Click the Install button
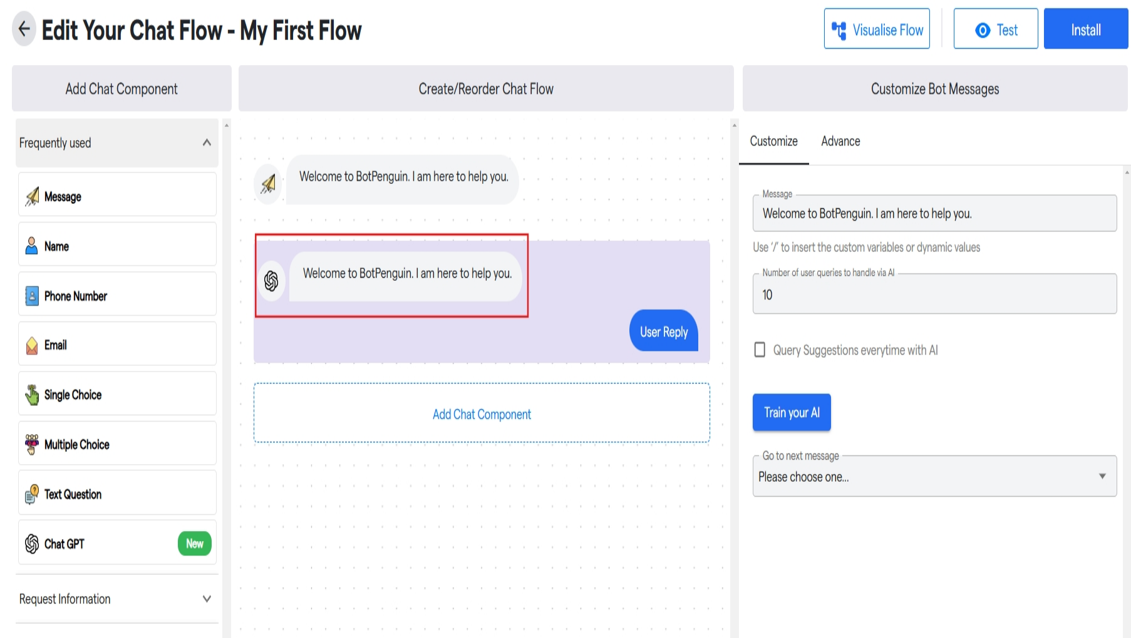The image size is (1131, 638). [1085, 29]
